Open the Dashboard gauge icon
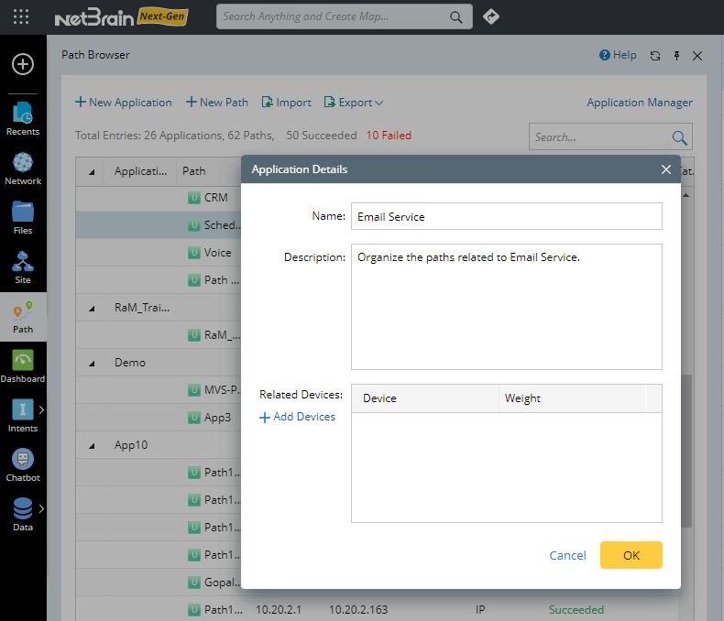Image resolution: width=724 pixels, height=621 pixels. pos(23,361)
